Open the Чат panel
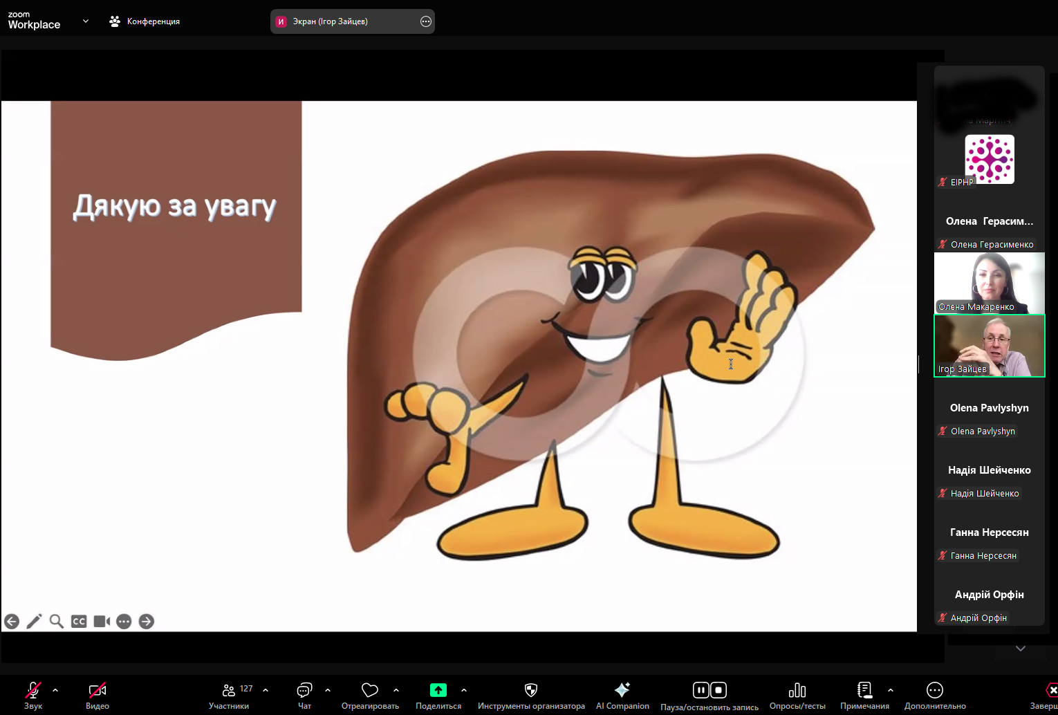Viewport: 1058px width, 715px height. pos(304,695)
